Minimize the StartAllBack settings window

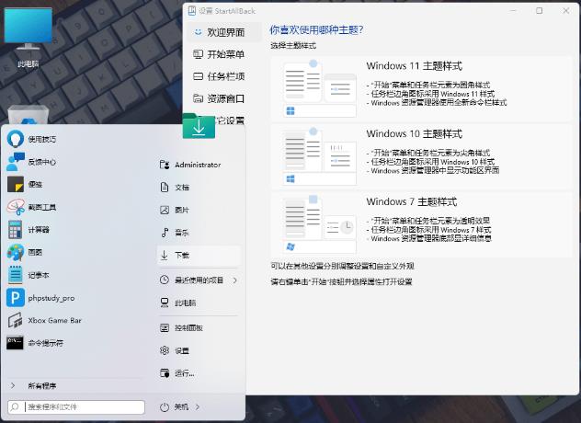click(513, 11)
